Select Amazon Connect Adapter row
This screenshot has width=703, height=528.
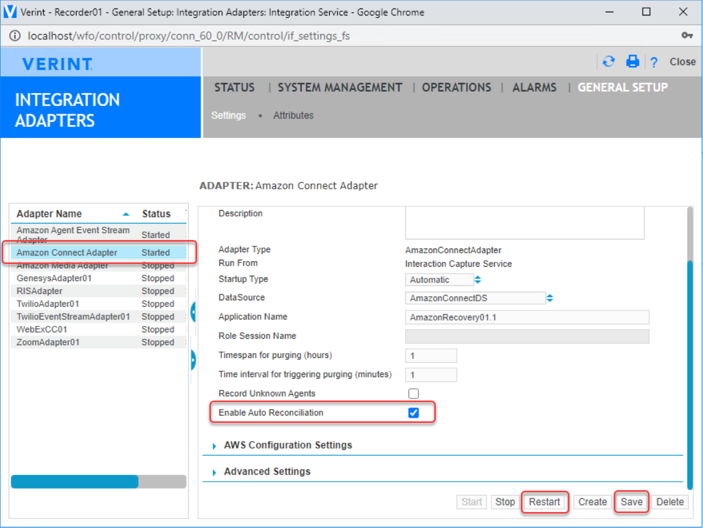coord(98,253)
